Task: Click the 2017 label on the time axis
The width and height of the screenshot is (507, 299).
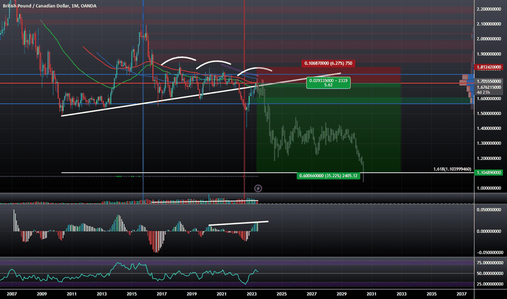Action: (x=162, y=294)
